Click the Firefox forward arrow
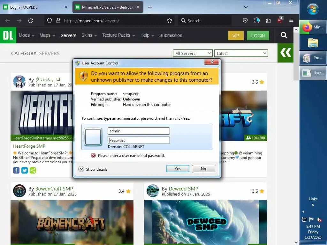Screen dimensions: 327x245 [19, 21]
